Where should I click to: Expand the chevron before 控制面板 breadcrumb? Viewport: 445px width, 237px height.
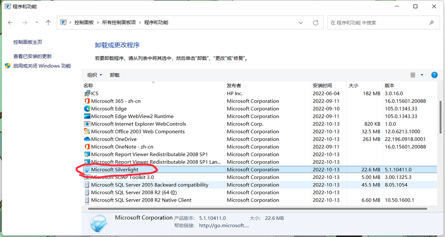(70, 22)
